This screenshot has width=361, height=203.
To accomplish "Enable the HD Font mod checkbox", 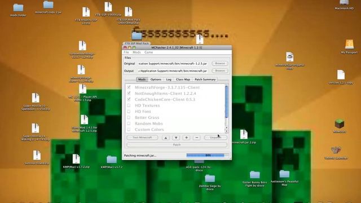I will point(129,112).
